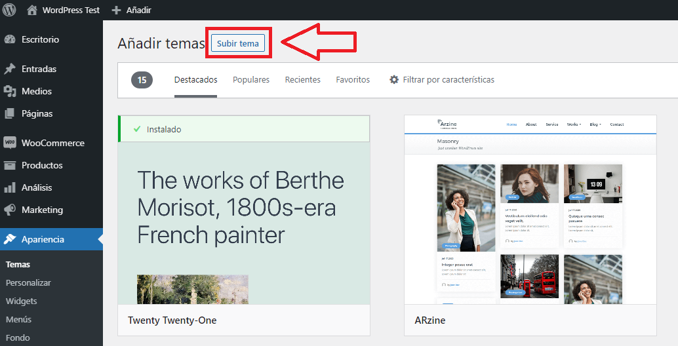Click the Productos archive icon
The width and height of the screenshot is (678, 346).
(x=10, y=165)
